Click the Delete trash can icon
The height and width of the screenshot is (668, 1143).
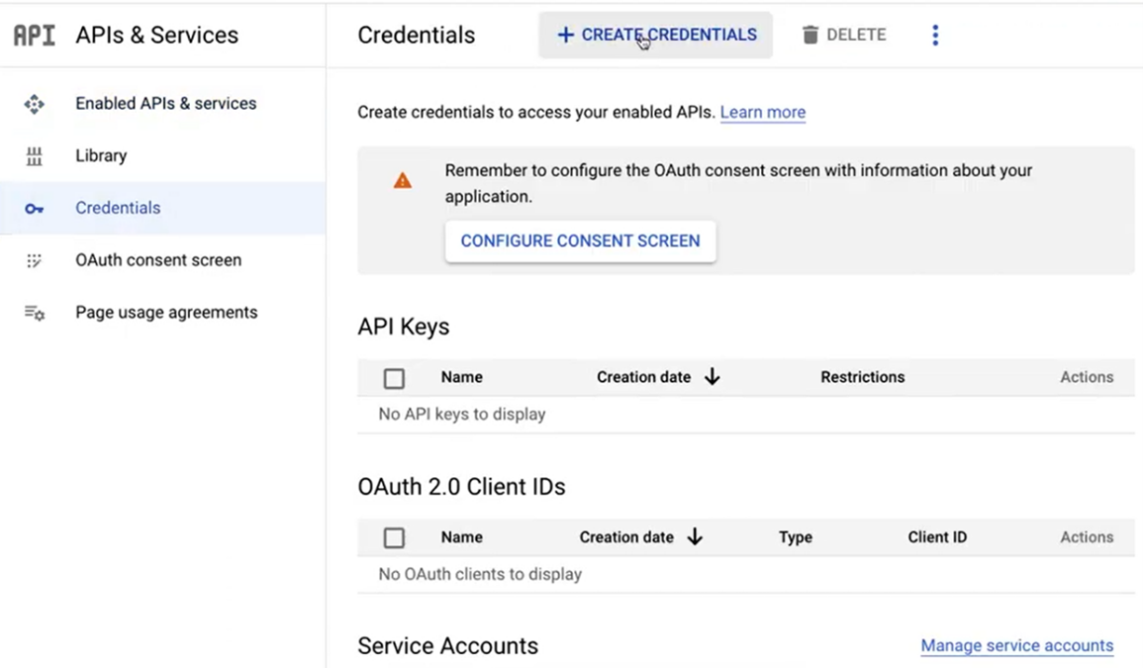click(810, 36)
